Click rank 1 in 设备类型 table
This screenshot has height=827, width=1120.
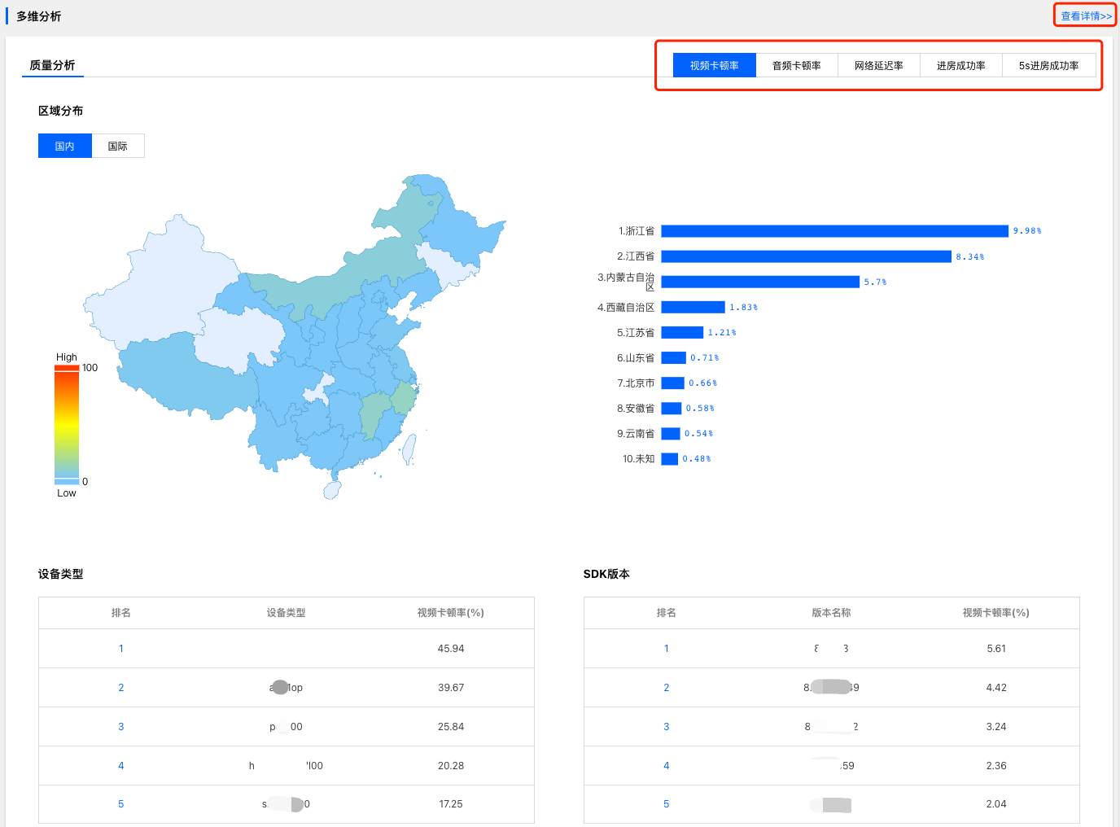point(121,649)
